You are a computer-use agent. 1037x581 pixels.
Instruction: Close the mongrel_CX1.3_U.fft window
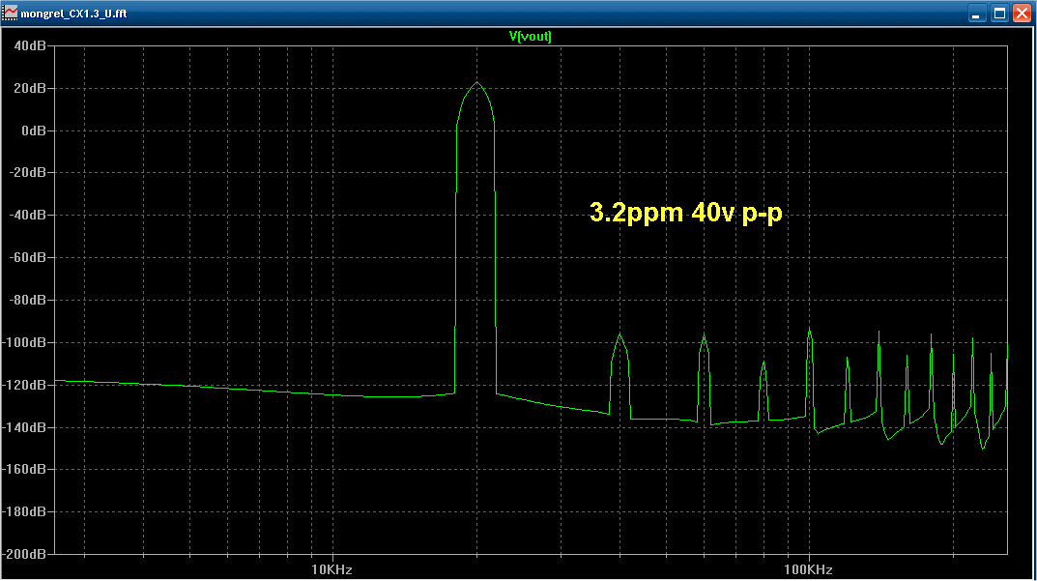[1022, 14]
